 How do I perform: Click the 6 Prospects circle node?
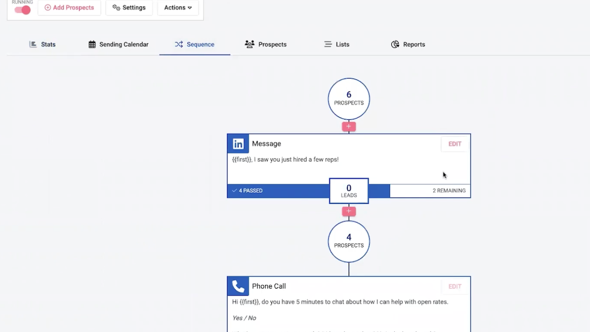click(x=349, y=99)
